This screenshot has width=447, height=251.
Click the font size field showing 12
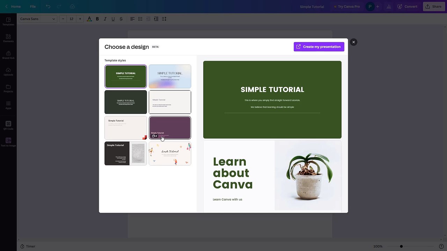[x=72, y=19]
